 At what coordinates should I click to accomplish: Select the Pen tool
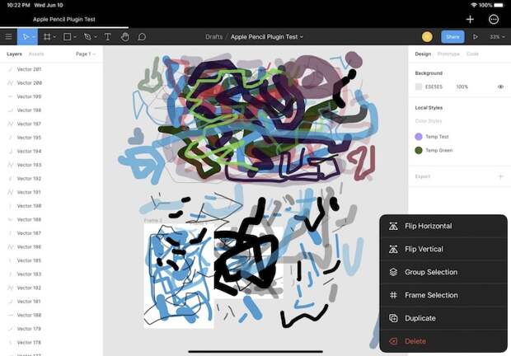pos(87,37)
